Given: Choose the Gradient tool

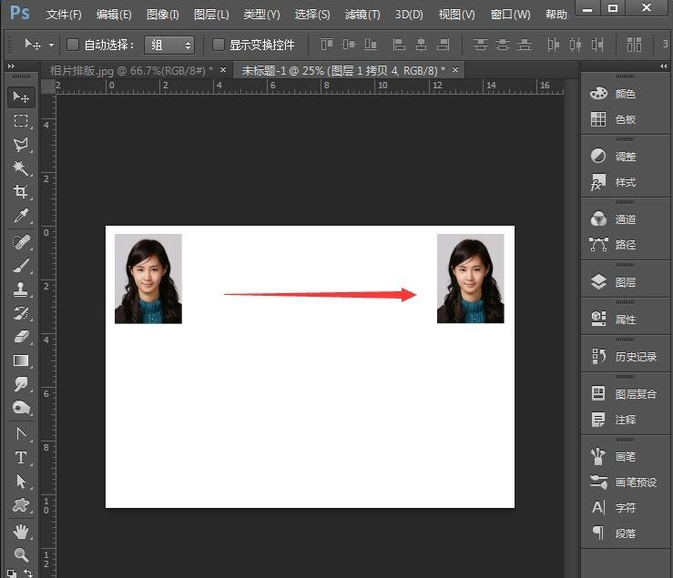Looking at the screenshot, I should point(20,360).
